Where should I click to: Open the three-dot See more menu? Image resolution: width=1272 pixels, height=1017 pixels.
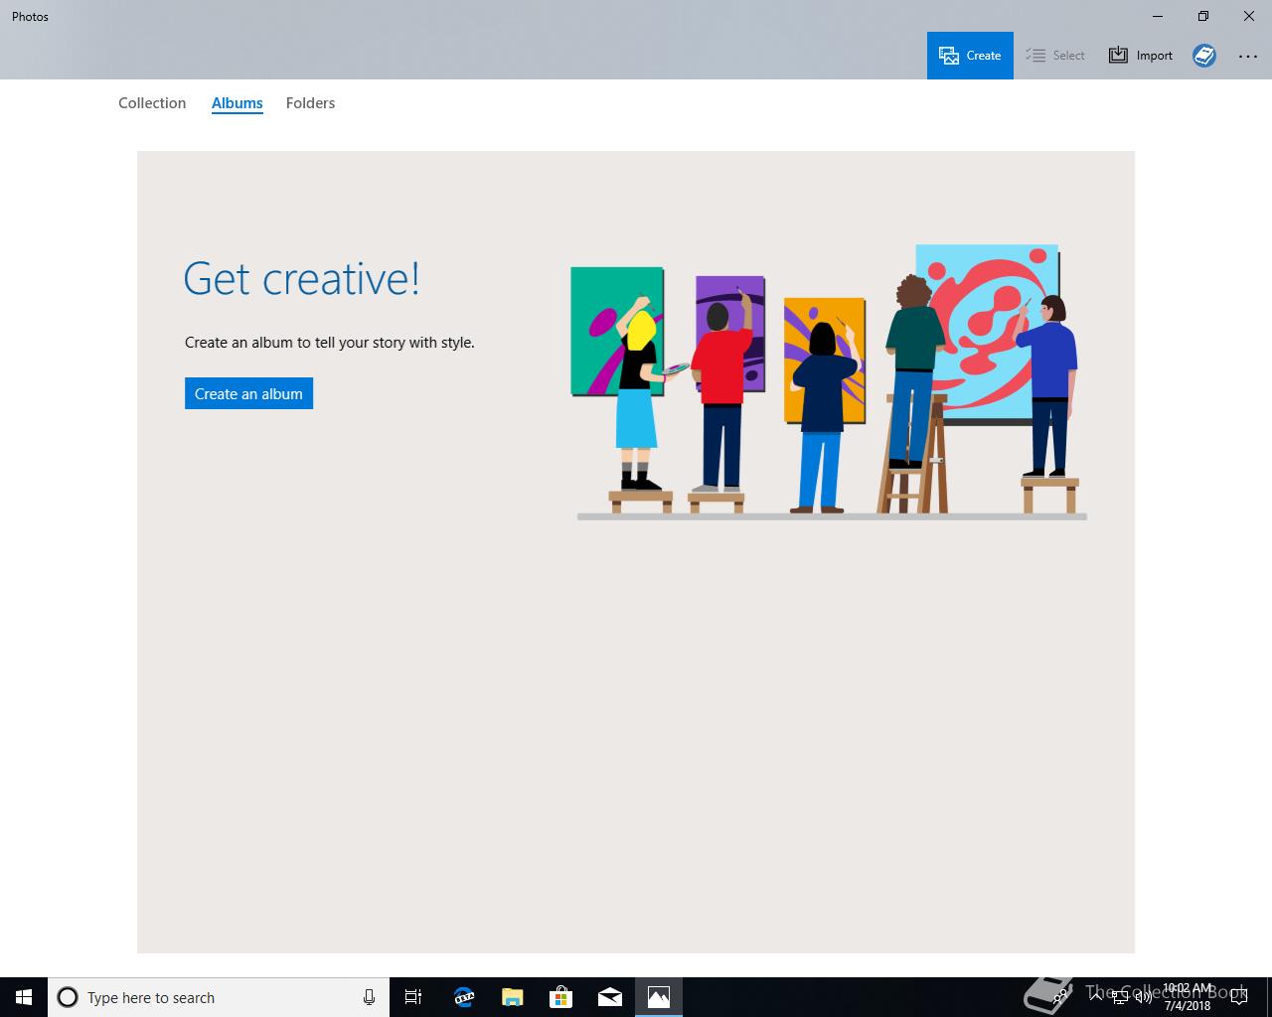[1248, 57]
